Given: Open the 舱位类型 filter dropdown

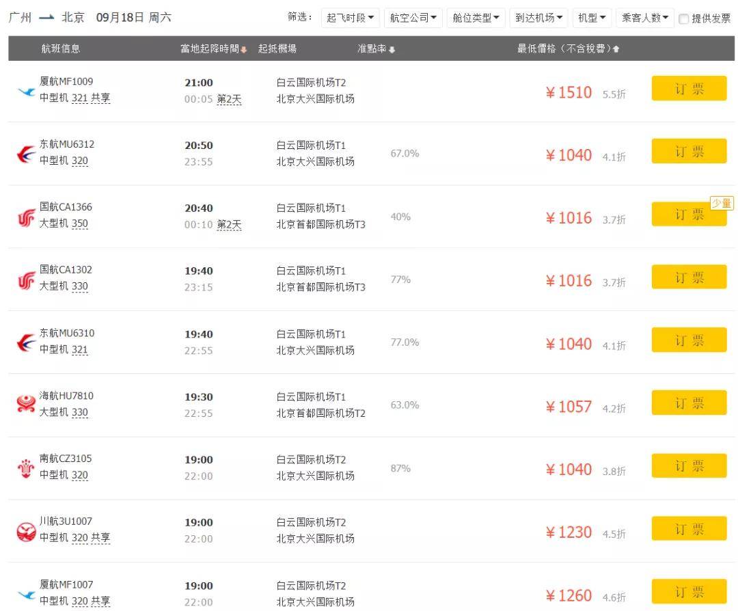Looking at the screenshot, I should tap(476, 18).
